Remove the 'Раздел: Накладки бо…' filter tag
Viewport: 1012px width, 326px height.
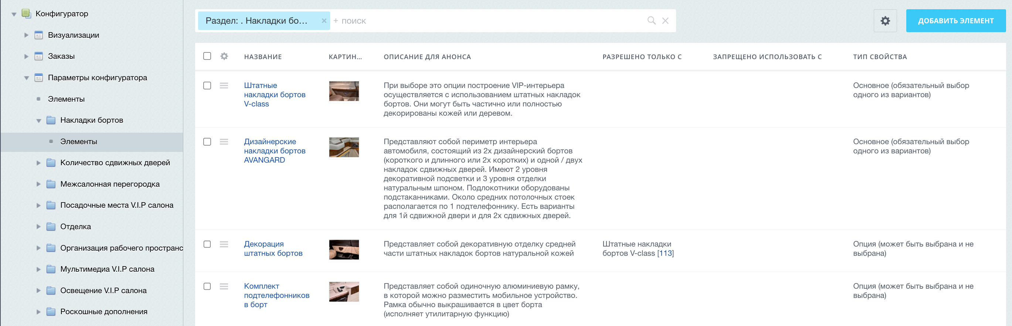324,20
